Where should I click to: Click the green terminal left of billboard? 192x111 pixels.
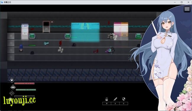point(68,36)
